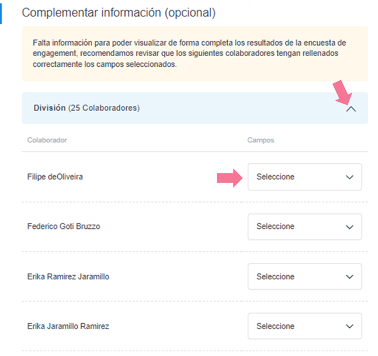Viewport: 378px width, 356px height.
Task: Click the down chevron on Erika Ramirez Jaramillo's row
Action: tap(349, 276)
